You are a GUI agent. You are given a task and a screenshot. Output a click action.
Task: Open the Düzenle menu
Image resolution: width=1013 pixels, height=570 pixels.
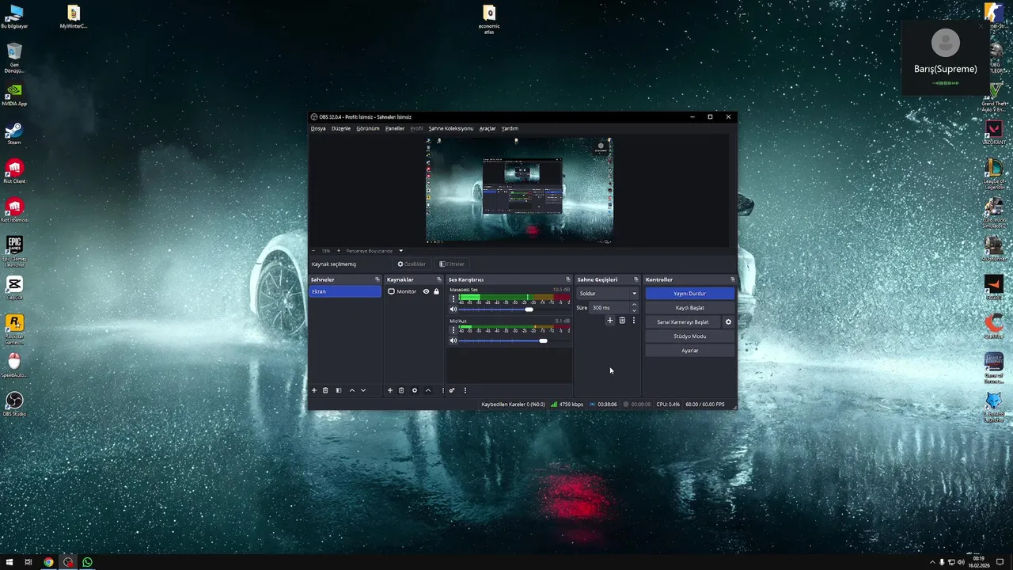[341, 128]
